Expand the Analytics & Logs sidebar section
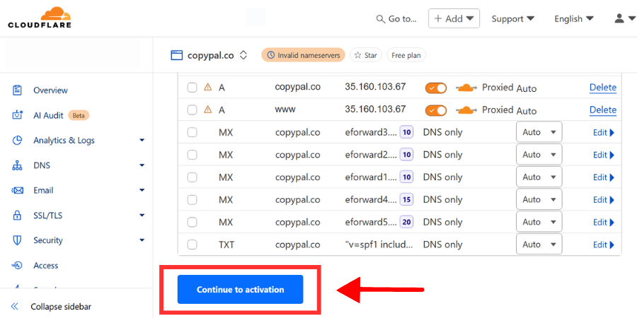Screen dimensions: 637x318 pos(142,141)
